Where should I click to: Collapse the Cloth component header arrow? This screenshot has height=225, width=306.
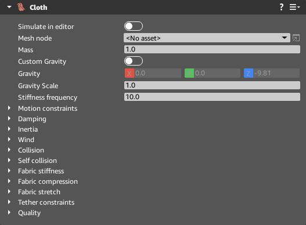point(9,7)
